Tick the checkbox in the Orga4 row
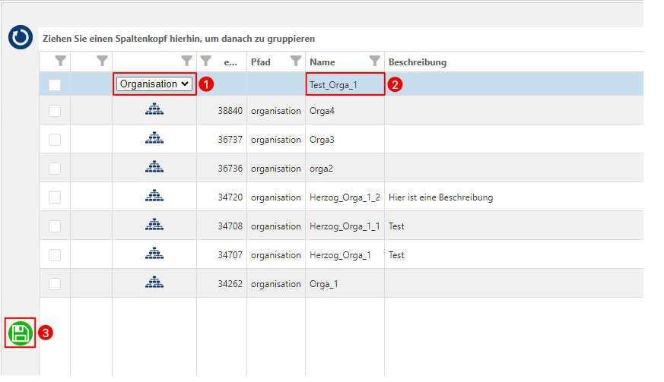664x382 pixels. (55, 111)
